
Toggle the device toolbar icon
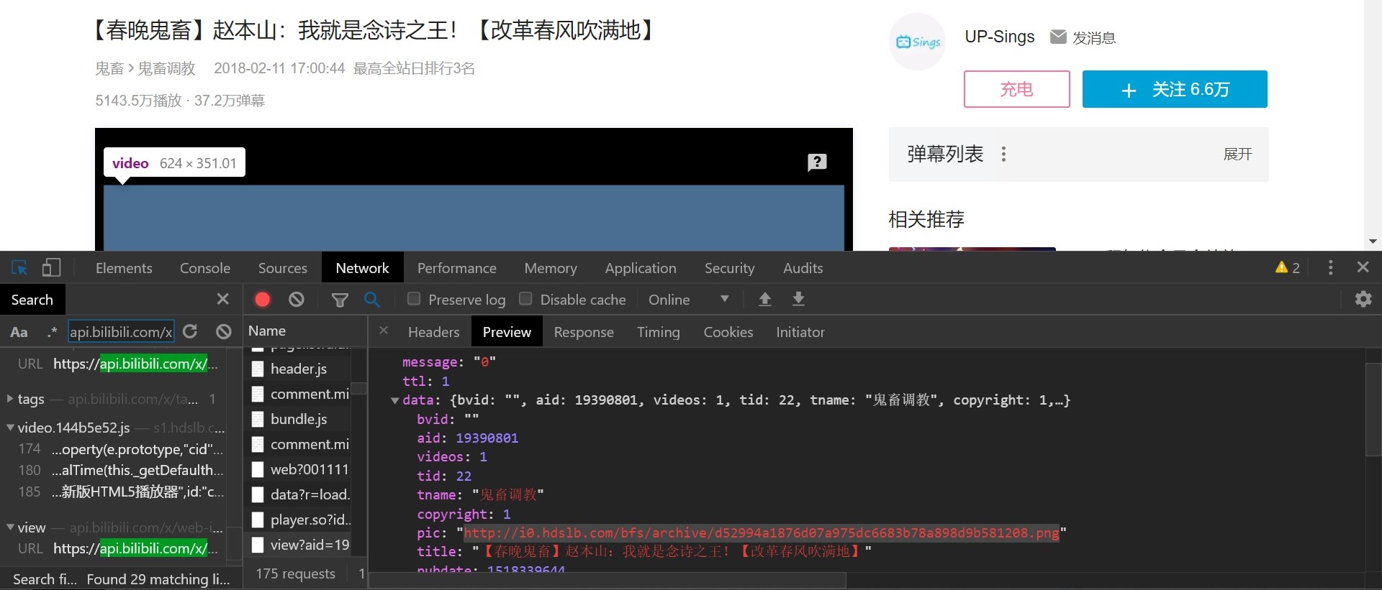[51, 268]
